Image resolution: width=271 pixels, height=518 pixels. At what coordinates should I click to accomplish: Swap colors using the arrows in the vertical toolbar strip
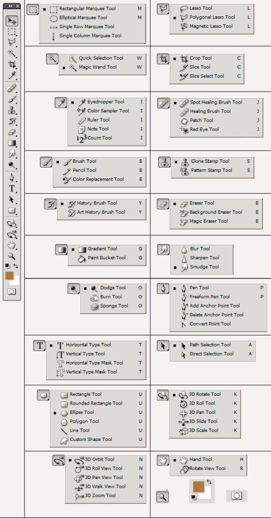pyautogui.click(x=16, y=266)
